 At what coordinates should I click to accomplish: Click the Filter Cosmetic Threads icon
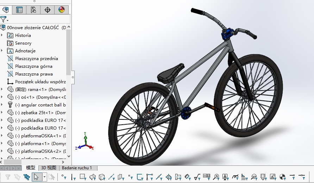(x=264, y=177)
